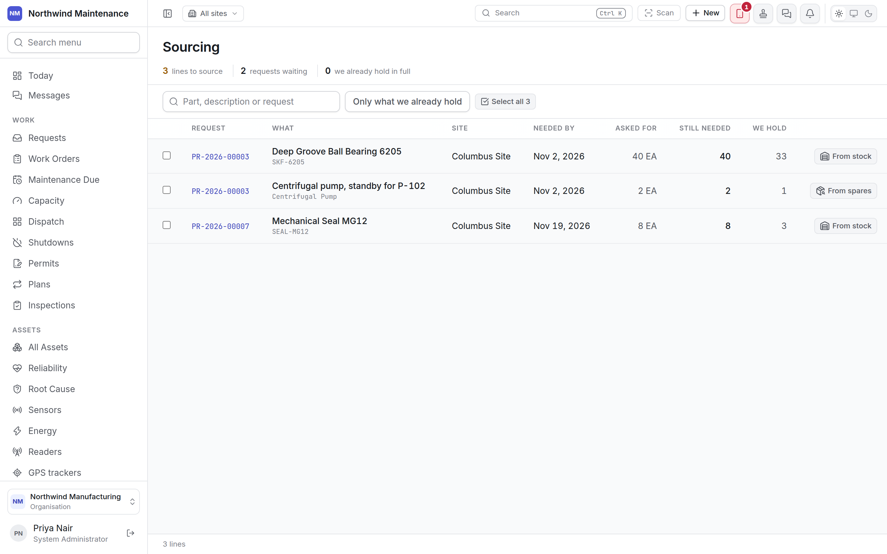Click the Readers antenna icon
The height and width of the screenshot is (554, 887).
pos(17,452)
